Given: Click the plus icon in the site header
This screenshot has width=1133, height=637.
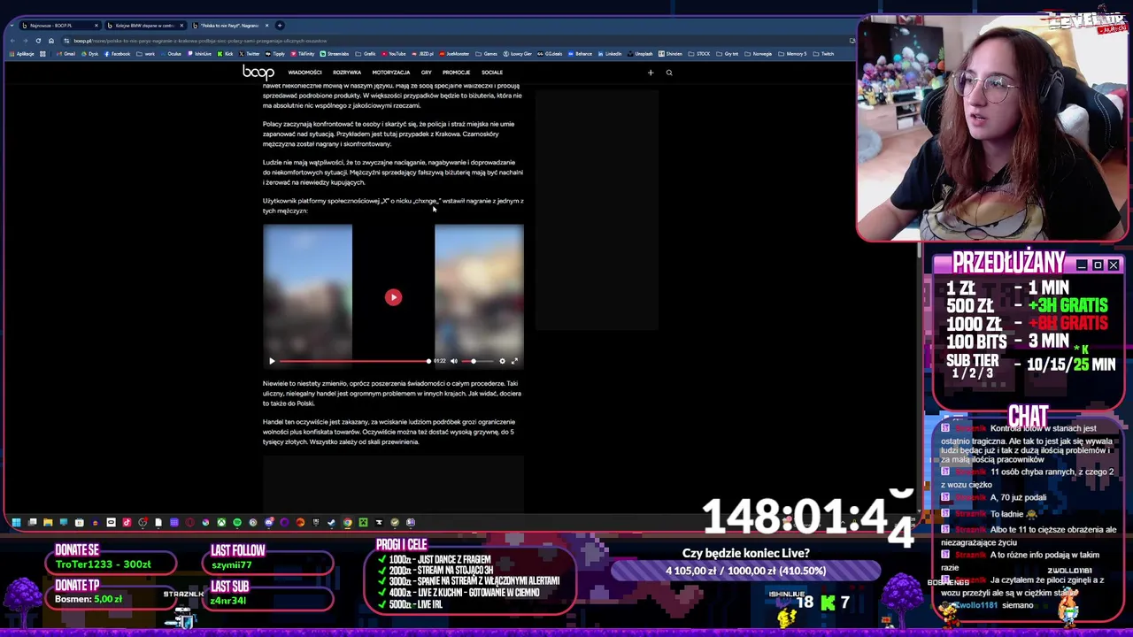Looking at the screenshot, I should click(651, 73).
